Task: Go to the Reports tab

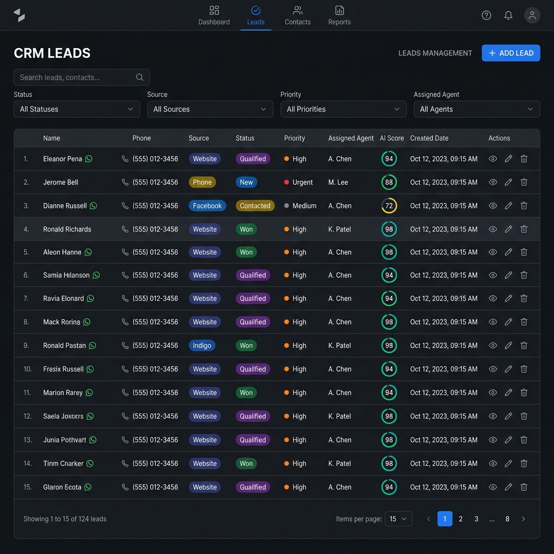Action: click(x=339, y=16)
